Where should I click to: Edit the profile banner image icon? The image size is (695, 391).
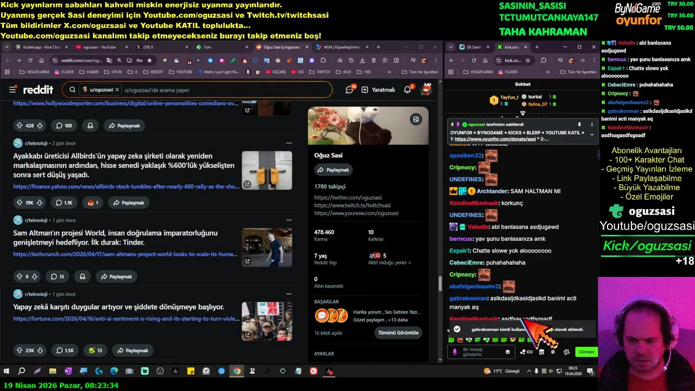(x=416, y=119)
